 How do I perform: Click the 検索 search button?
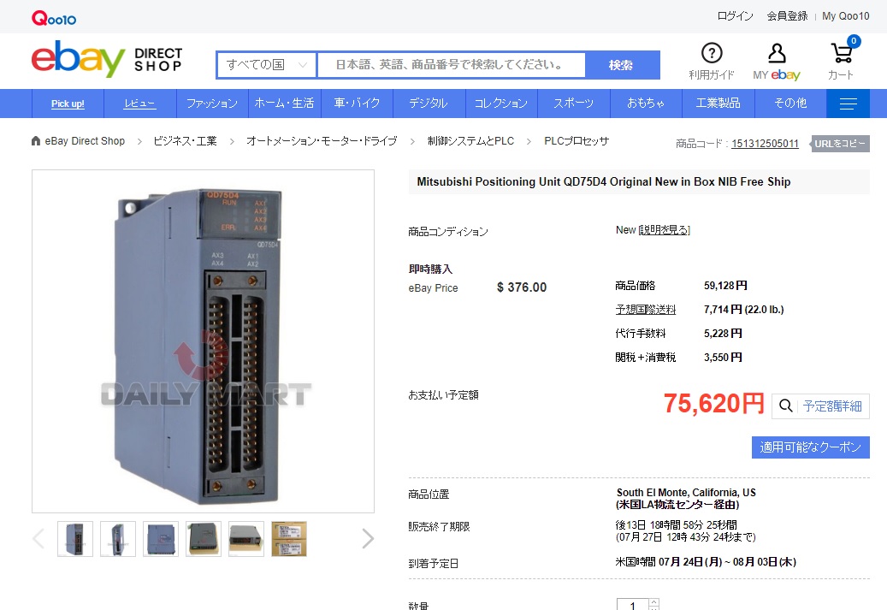pos(622,65)
